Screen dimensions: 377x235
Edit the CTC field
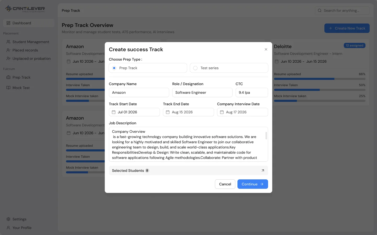click(252, 92)
